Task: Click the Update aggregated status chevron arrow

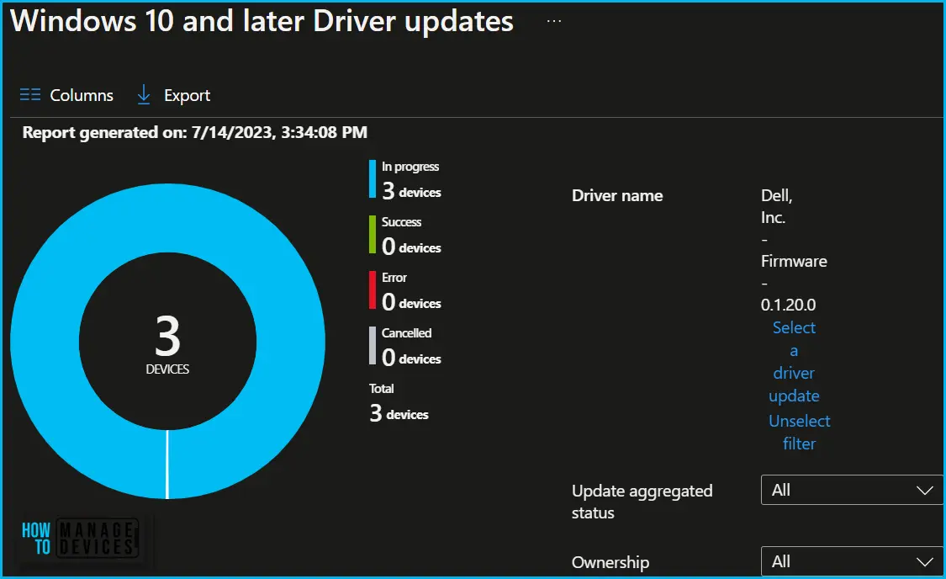Action: [x=925, y=491]
